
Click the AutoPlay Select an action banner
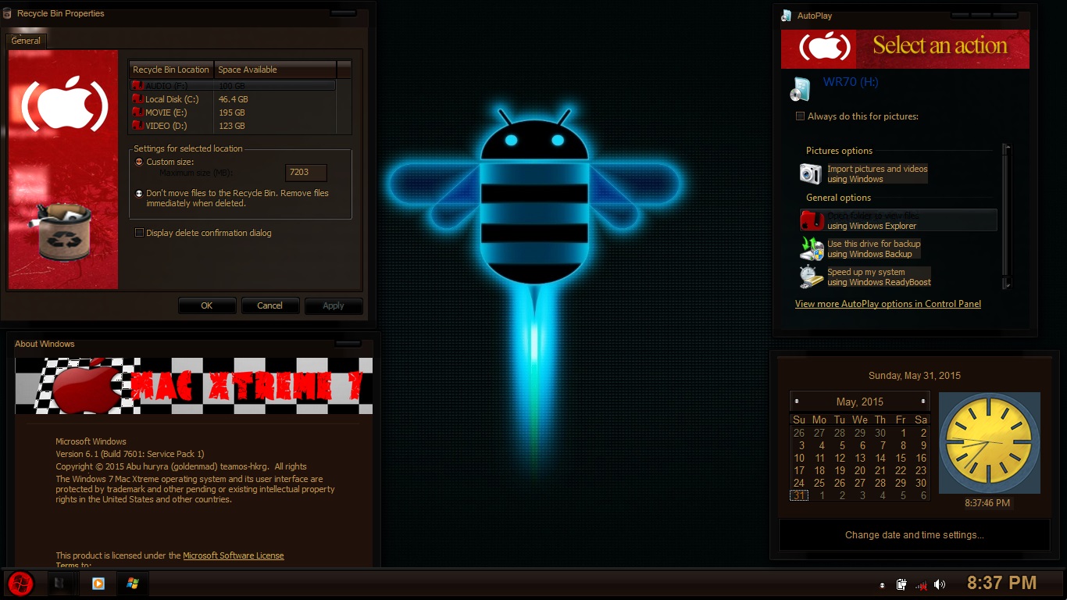[x=905, y=49]
